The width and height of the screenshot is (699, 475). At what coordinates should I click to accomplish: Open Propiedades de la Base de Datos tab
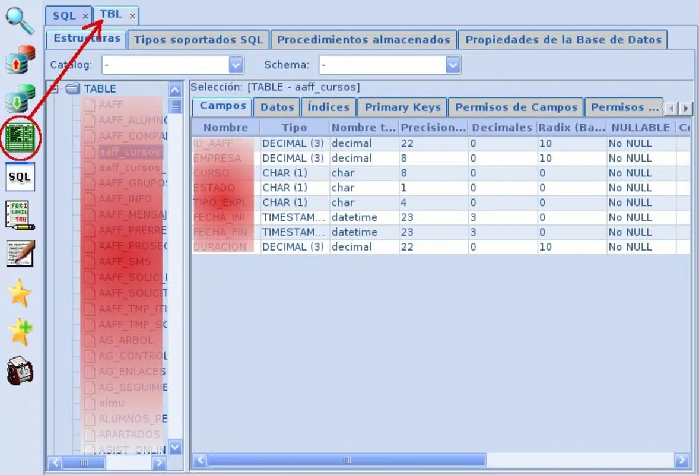tap(563, 40)
